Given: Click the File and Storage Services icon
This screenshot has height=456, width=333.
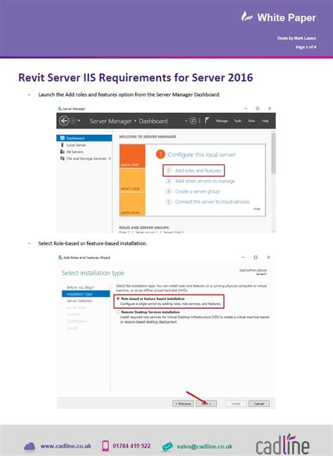Looking at the screenshot, I should tap(63, 158).
